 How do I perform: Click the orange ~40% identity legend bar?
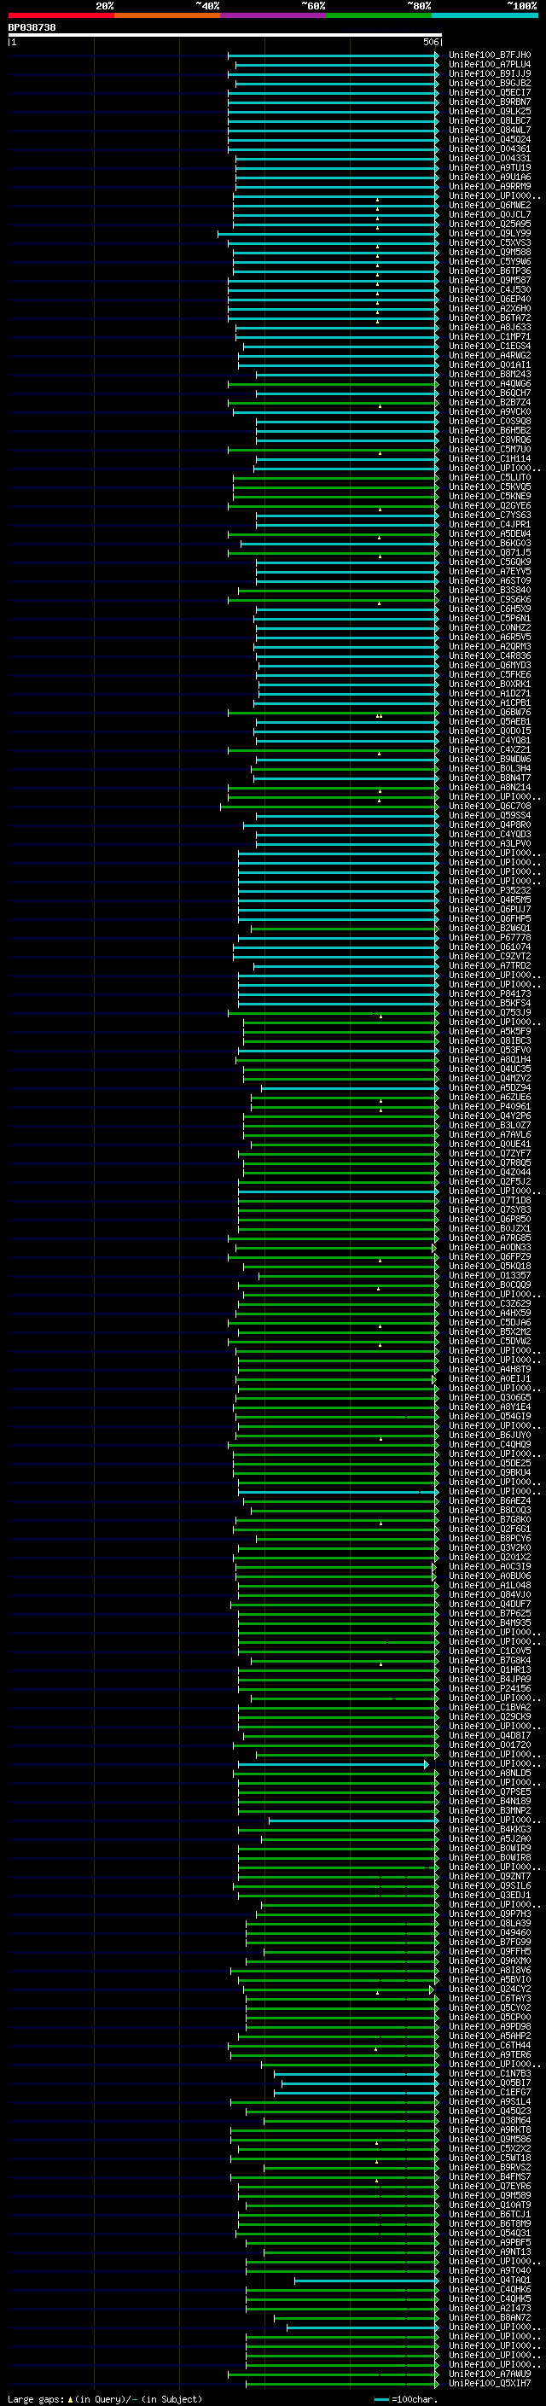point(167,16)
